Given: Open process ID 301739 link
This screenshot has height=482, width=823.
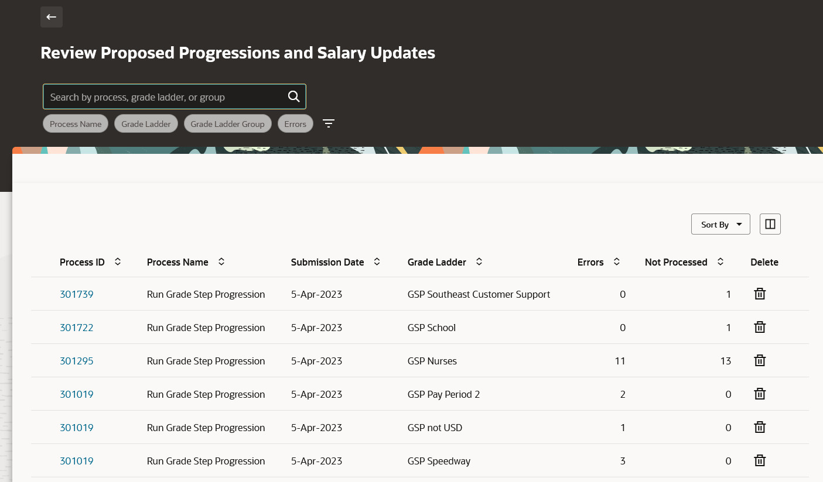Looking at the screenshot, I should [x=77, y=294].
